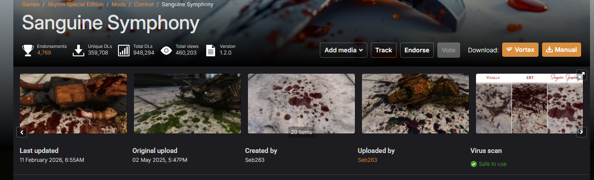
Task: Click the Endorsements trophy icon
Action: click(x=28, y=50)
